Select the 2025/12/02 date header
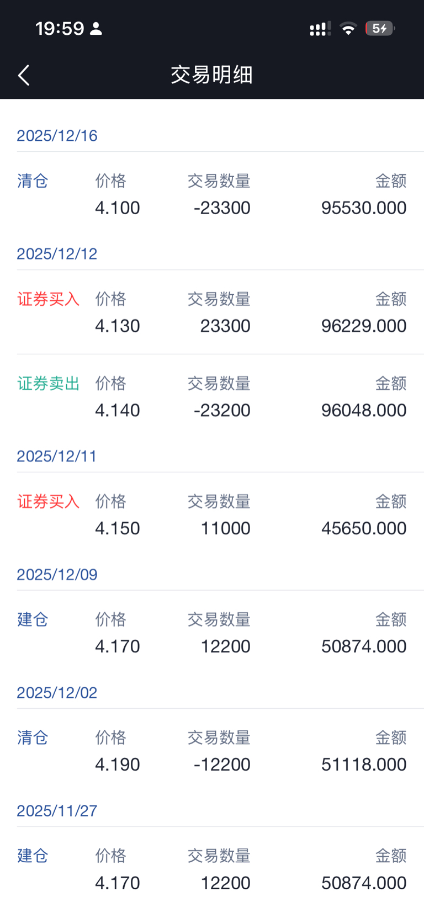The image size is (424, 918). 57,693
